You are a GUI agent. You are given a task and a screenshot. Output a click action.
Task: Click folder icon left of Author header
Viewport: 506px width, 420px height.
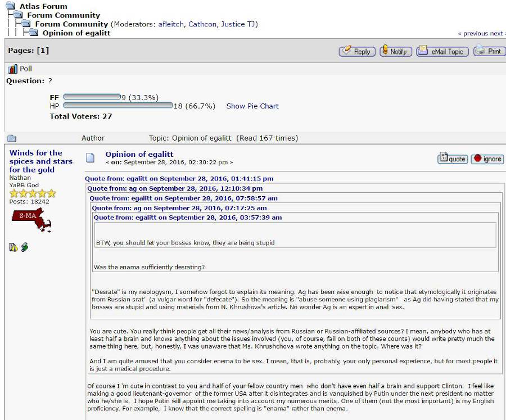[x=12, y=138]
